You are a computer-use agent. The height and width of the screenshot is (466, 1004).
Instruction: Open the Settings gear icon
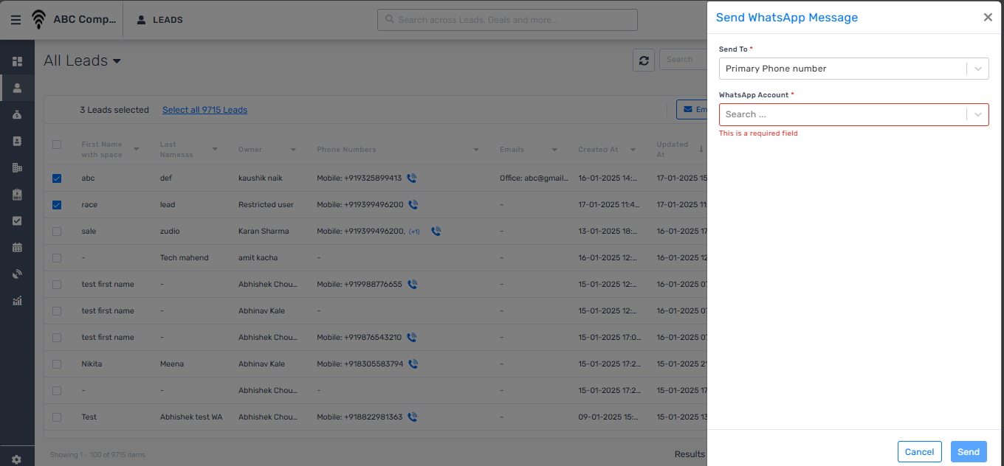[x=17, y=459]
